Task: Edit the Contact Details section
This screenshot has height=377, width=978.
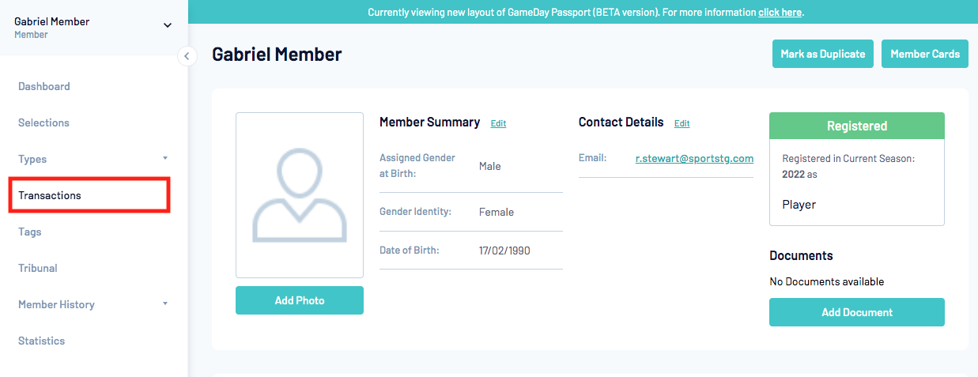Action: pos(682,123)
